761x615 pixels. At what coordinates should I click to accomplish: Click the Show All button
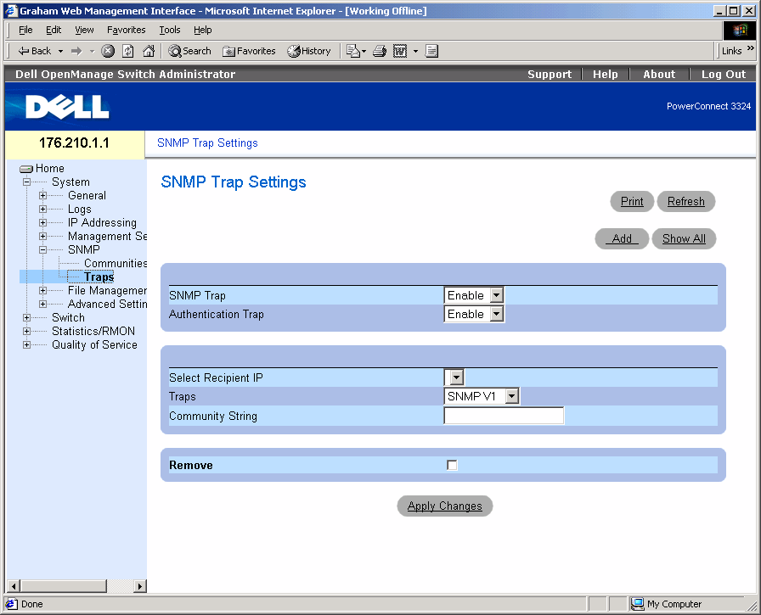coord(684,239)
